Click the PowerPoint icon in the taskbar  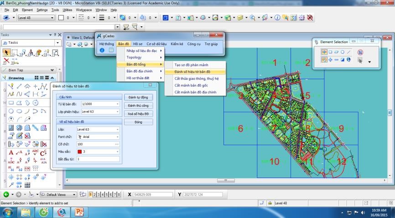tap(79, 212)
